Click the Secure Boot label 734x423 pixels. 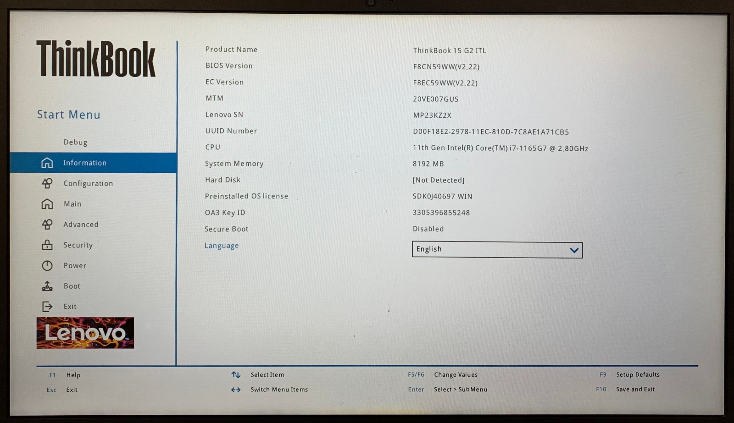click(226, 229)
